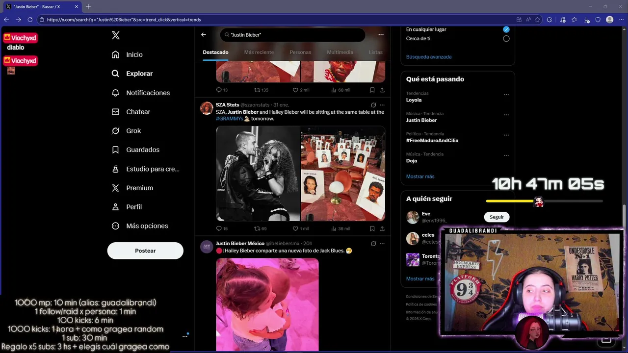Open more options for Justin Bieber trend
The height and width of the screenshot is (353, 628).
click(506, 115)
